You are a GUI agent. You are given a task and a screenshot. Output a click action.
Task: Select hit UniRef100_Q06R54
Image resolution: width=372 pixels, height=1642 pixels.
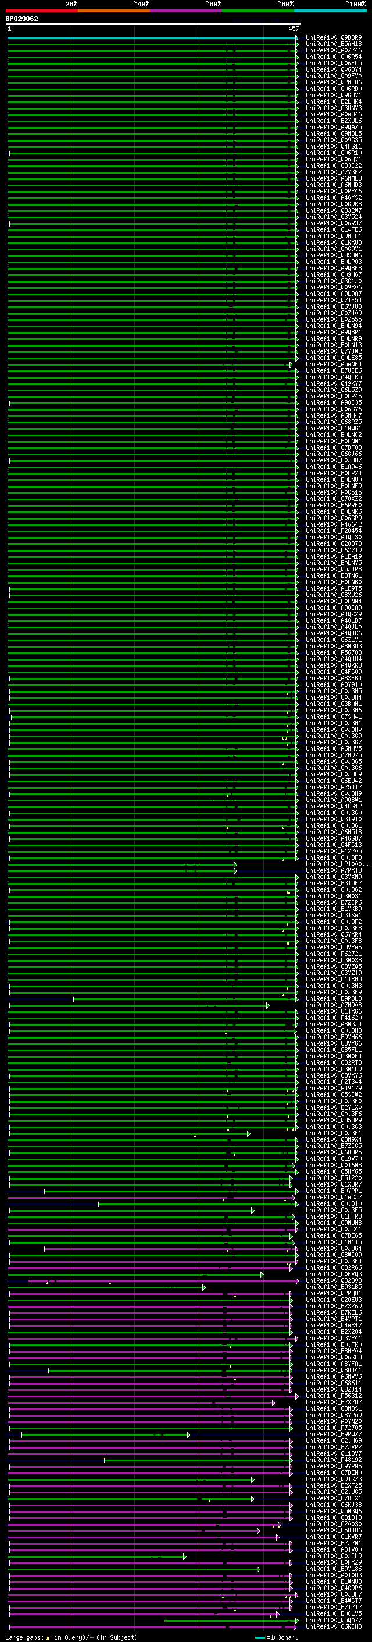pos(334,57)
